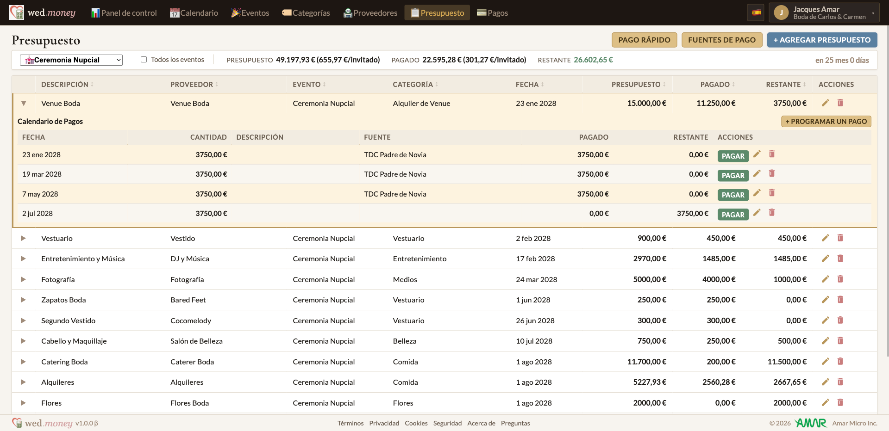Open the Ceremonia Nupcial event dropdown
The height and width of the screenshot is (431, 889).
tap(71, 60)
